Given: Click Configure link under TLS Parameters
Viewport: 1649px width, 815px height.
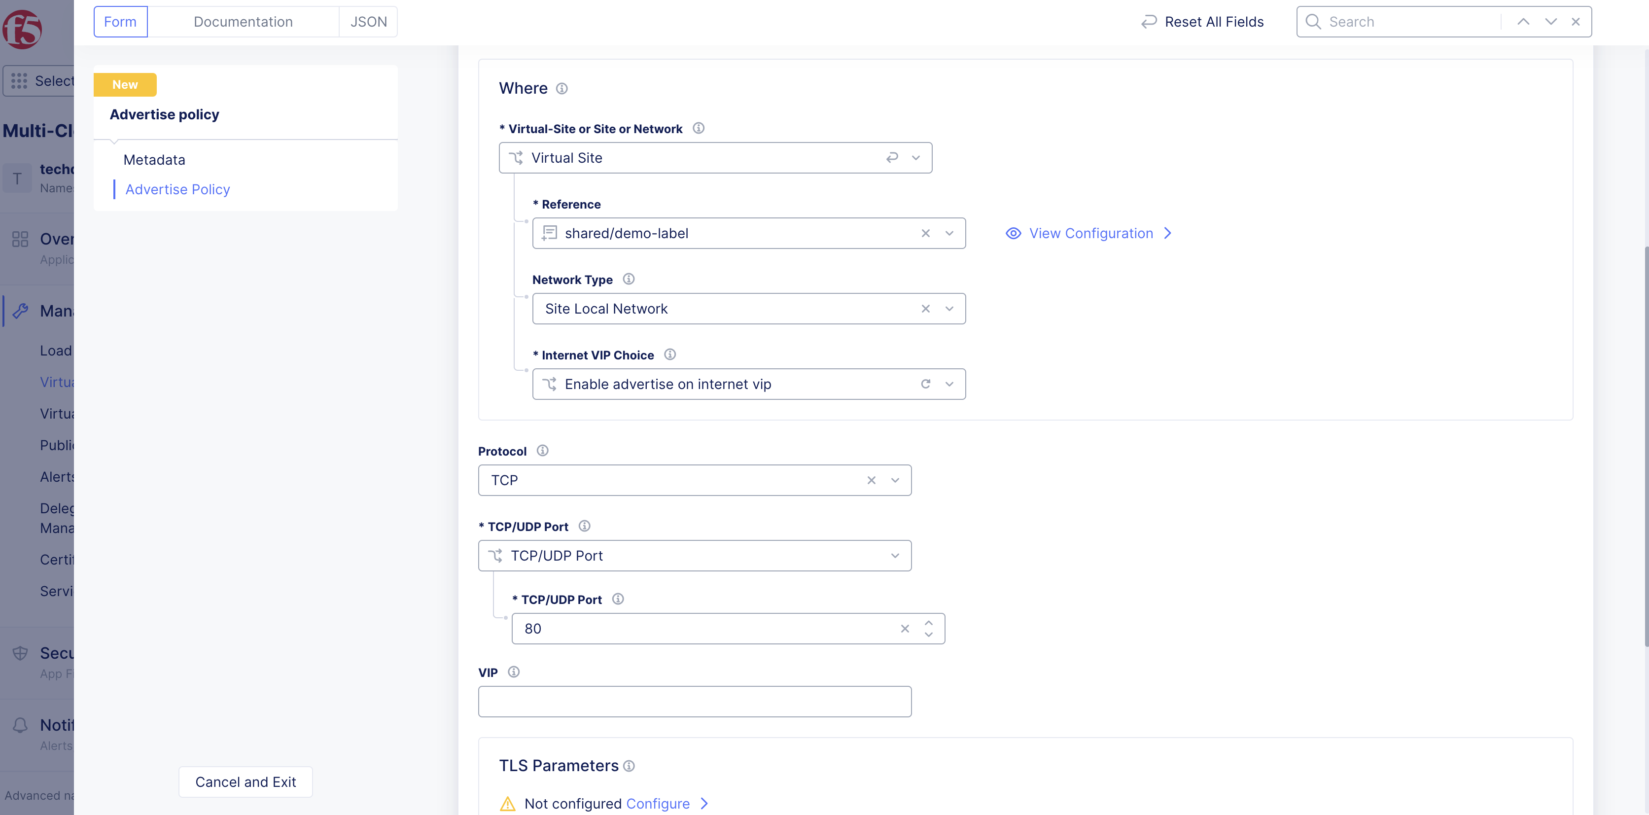Looking at the screenshot, I should tap(658, 804).
